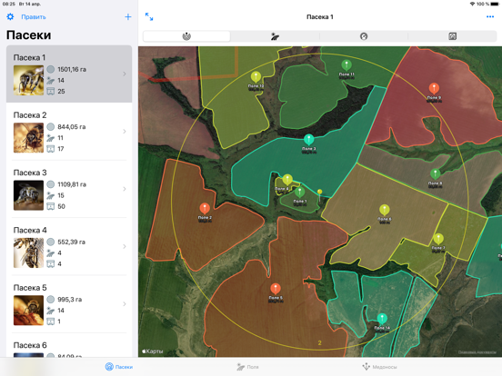Screen dimensions: 502x376
Task: Select the apiary map segment icon
Action: point(186,36)
